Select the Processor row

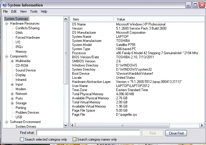point(137,53)
